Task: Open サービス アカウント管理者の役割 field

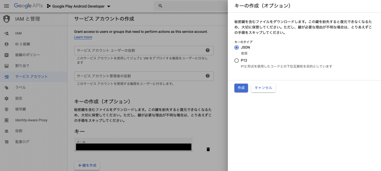Action: point(144,76)
